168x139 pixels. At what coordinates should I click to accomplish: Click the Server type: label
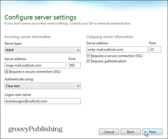tap(13, 43)
